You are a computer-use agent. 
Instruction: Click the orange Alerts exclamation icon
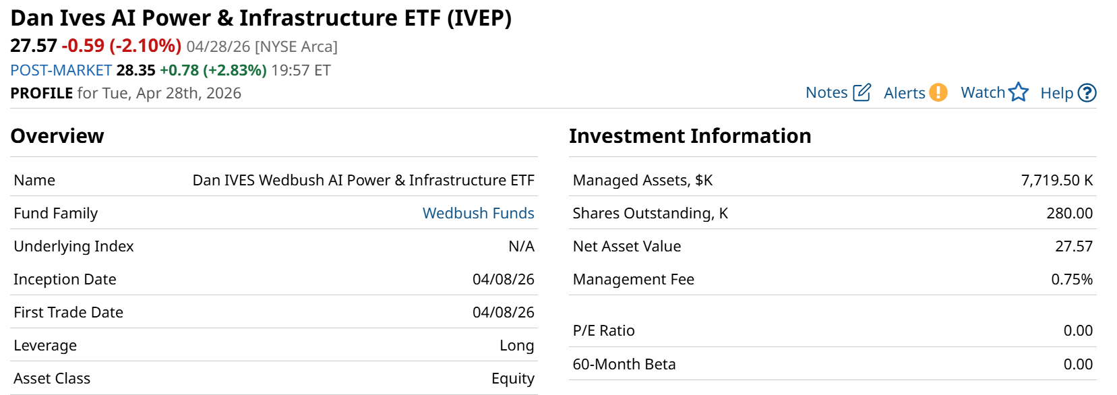[x=938, y=92]
